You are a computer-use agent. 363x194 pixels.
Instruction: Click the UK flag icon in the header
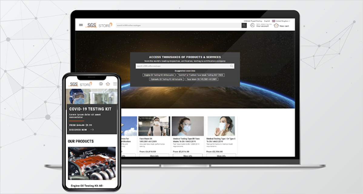coord(274,21)
